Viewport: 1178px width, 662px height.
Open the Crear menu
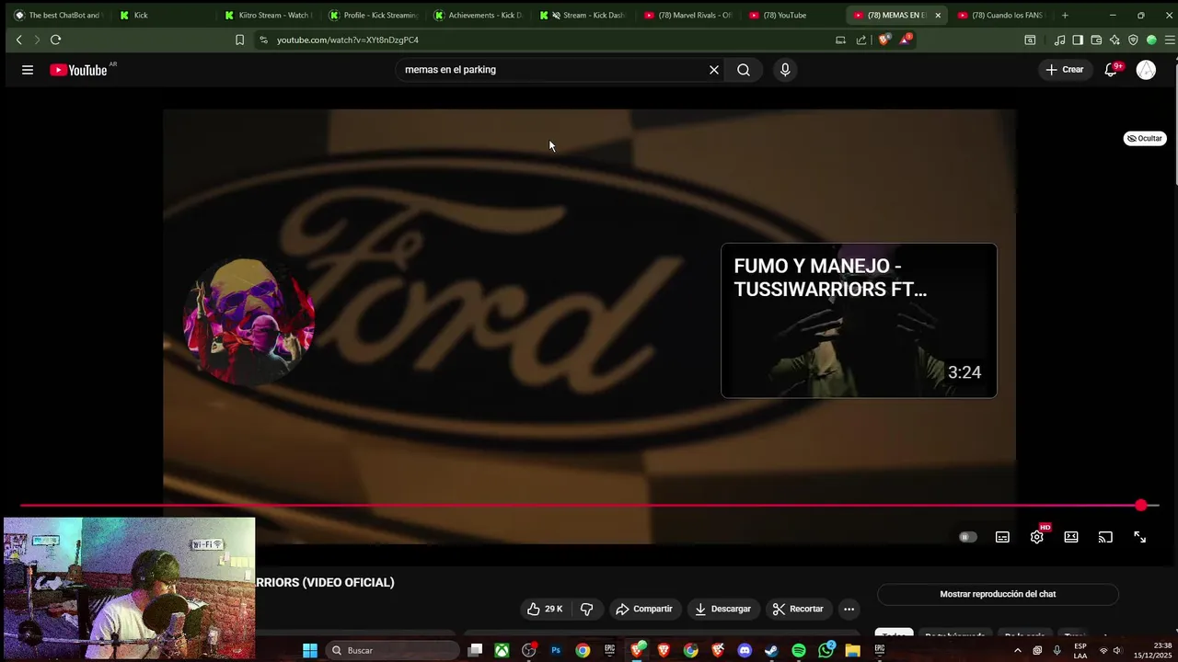(1065, 70)
